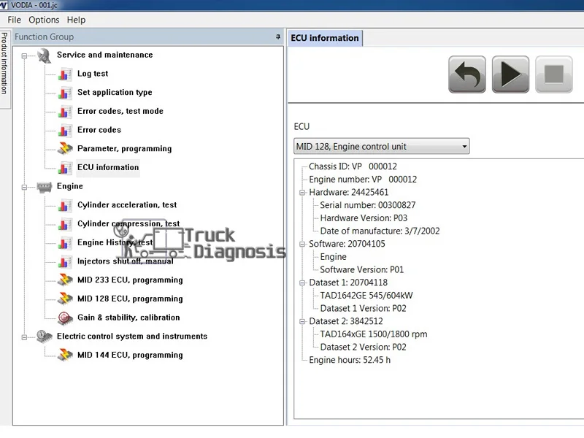Image resolution: width=584 pixels, height=438 pixels.
Task: Switch to the ECU information tab
Action: coord(324,37)
